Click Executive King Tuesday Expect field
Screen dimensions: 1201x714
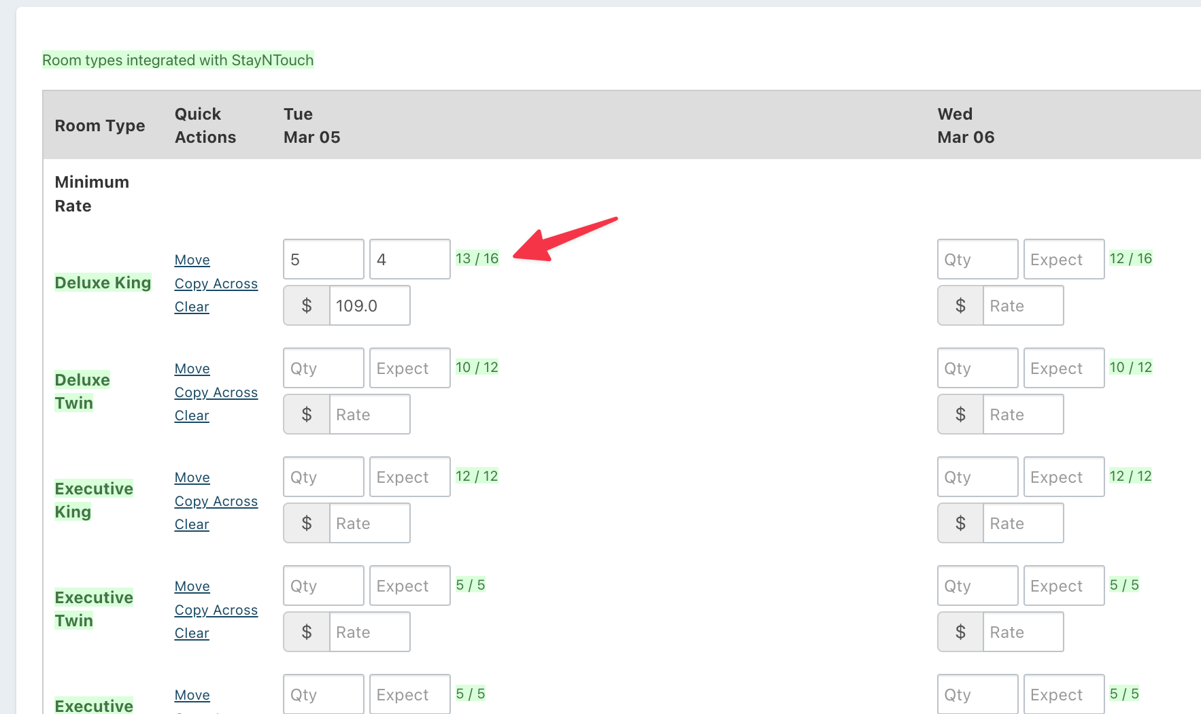coord(409,477)
